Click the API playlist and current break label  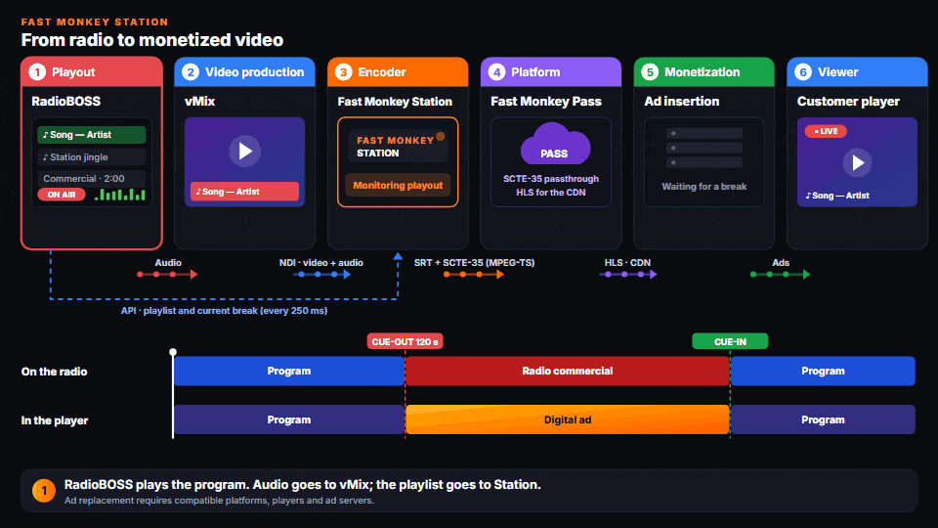[225, 311]
